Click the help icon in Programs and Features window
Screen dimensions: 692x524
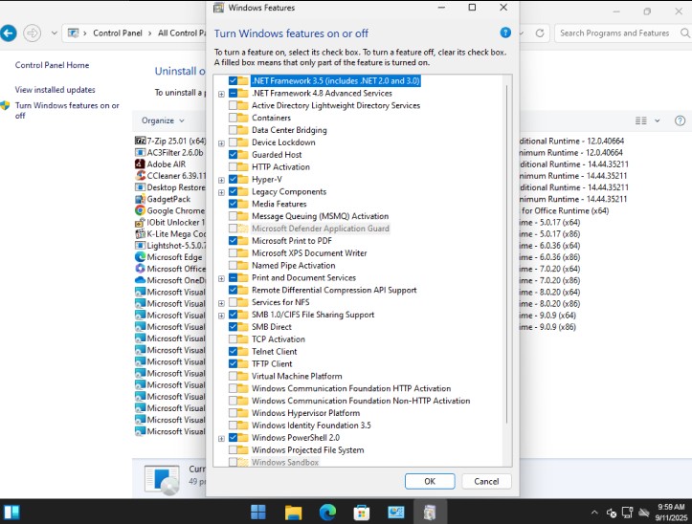tap(681, 120)
